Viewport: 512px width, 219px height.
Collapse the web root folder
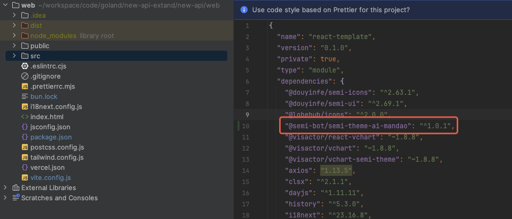pyautogui.click(x=5, y=5)
